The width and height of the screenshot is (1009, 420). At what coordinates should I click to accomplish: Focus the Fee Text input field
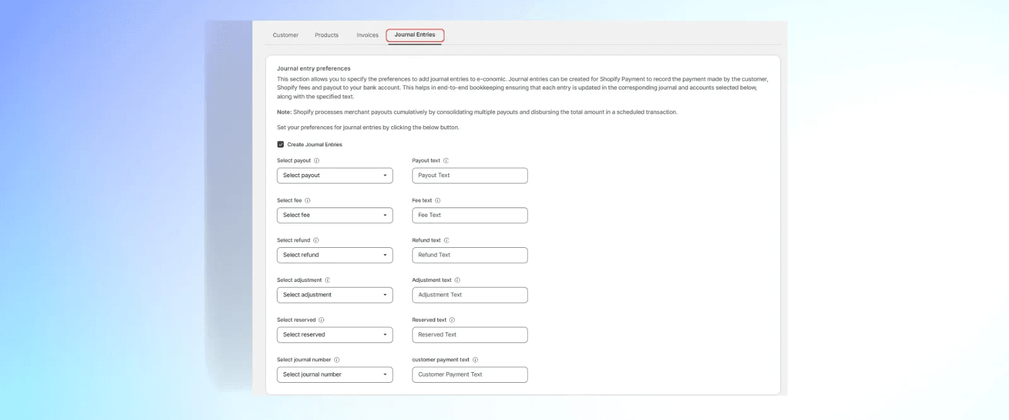(470, 215)
